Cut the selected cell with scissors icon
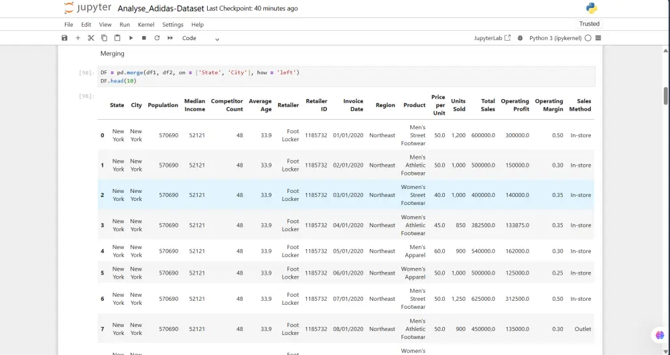 coord(91,38)
